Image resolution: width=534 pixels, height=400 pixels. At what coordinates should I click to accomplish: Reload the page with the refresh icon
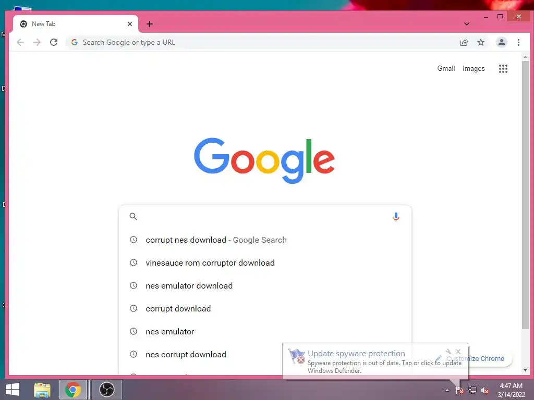click(x=54, y=42)
